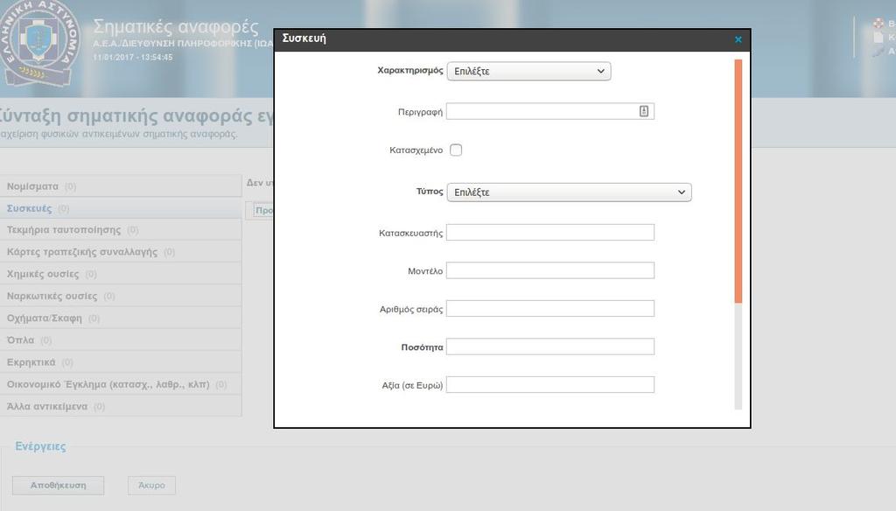896x511 pixels.
Task: Focus the Περιγραφή input field
Action: (549, 111)
